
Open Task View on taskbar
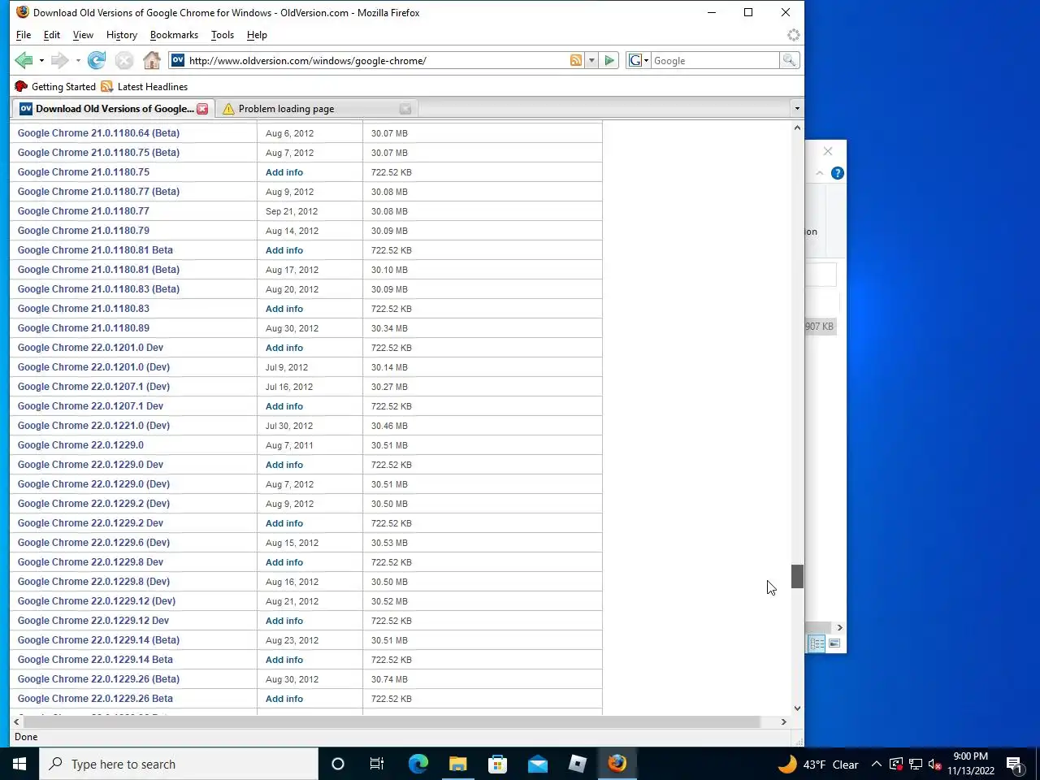[377, 764]
